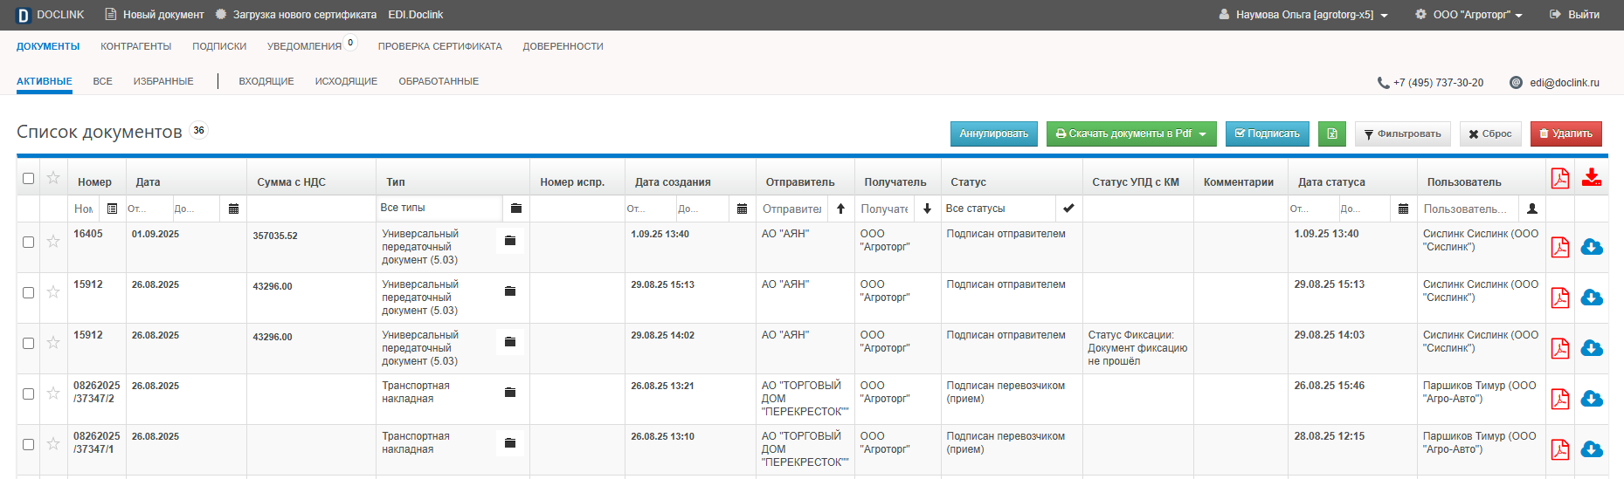
Task: Open the Все статусы status filter
Action: (999, 209)
